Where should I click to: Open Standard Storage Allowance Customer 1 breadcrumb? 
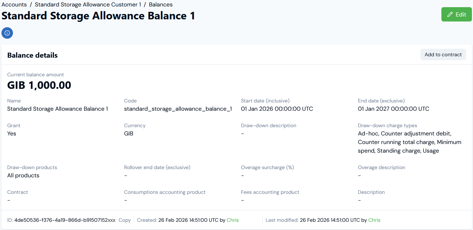coord(88,4)
